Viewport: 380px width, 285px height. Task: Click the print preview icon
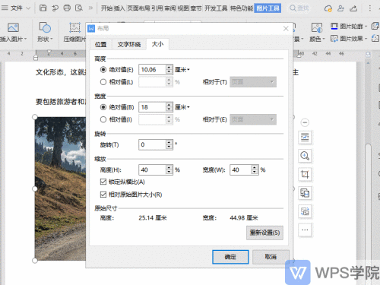pyautogui.click(x=79, y=8)
